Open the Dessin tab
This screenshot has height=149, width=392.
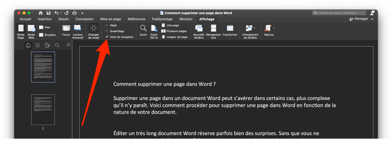pyautogui.click(x=64, y=19)
